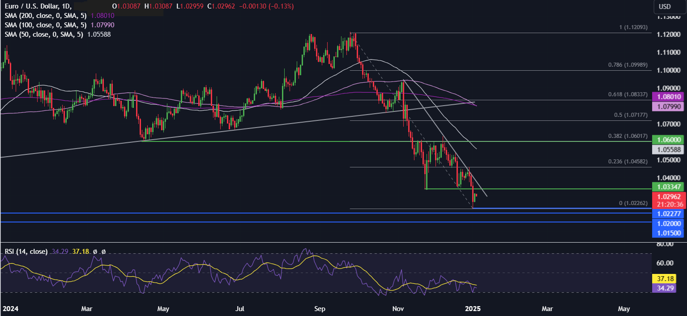Screen dimensions: 687x316
Task: Click the 60.00 RSI scale value
Action: [666, 263]
